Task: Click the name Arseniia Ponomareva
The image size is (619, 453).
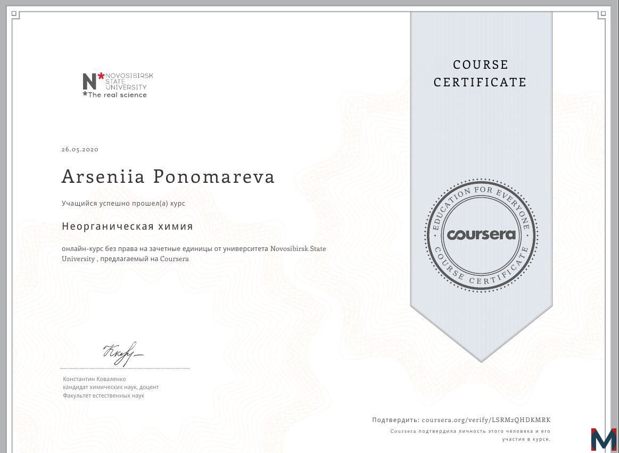Action: (x=168, y=177)
